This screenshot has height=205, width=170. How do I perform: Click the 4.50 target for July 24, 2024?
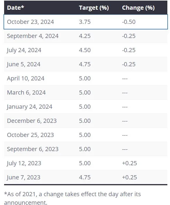(x=85, y=50)
